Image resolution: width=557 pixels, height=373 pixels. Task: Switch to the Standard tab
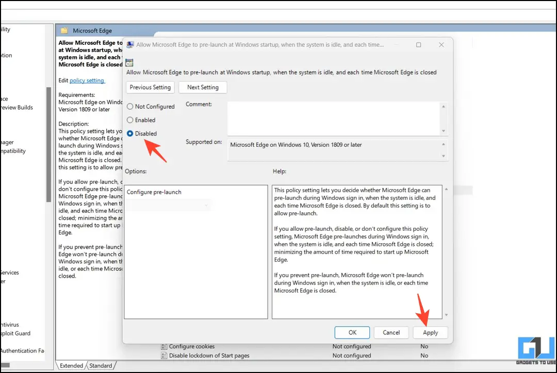click(x=101, y=365)
